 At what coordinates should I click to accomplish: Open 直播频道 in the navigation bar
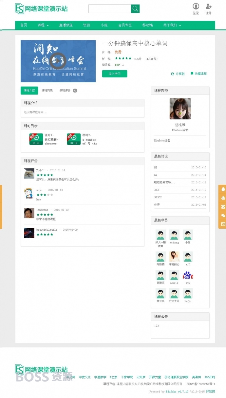click(x=66, y=25)
